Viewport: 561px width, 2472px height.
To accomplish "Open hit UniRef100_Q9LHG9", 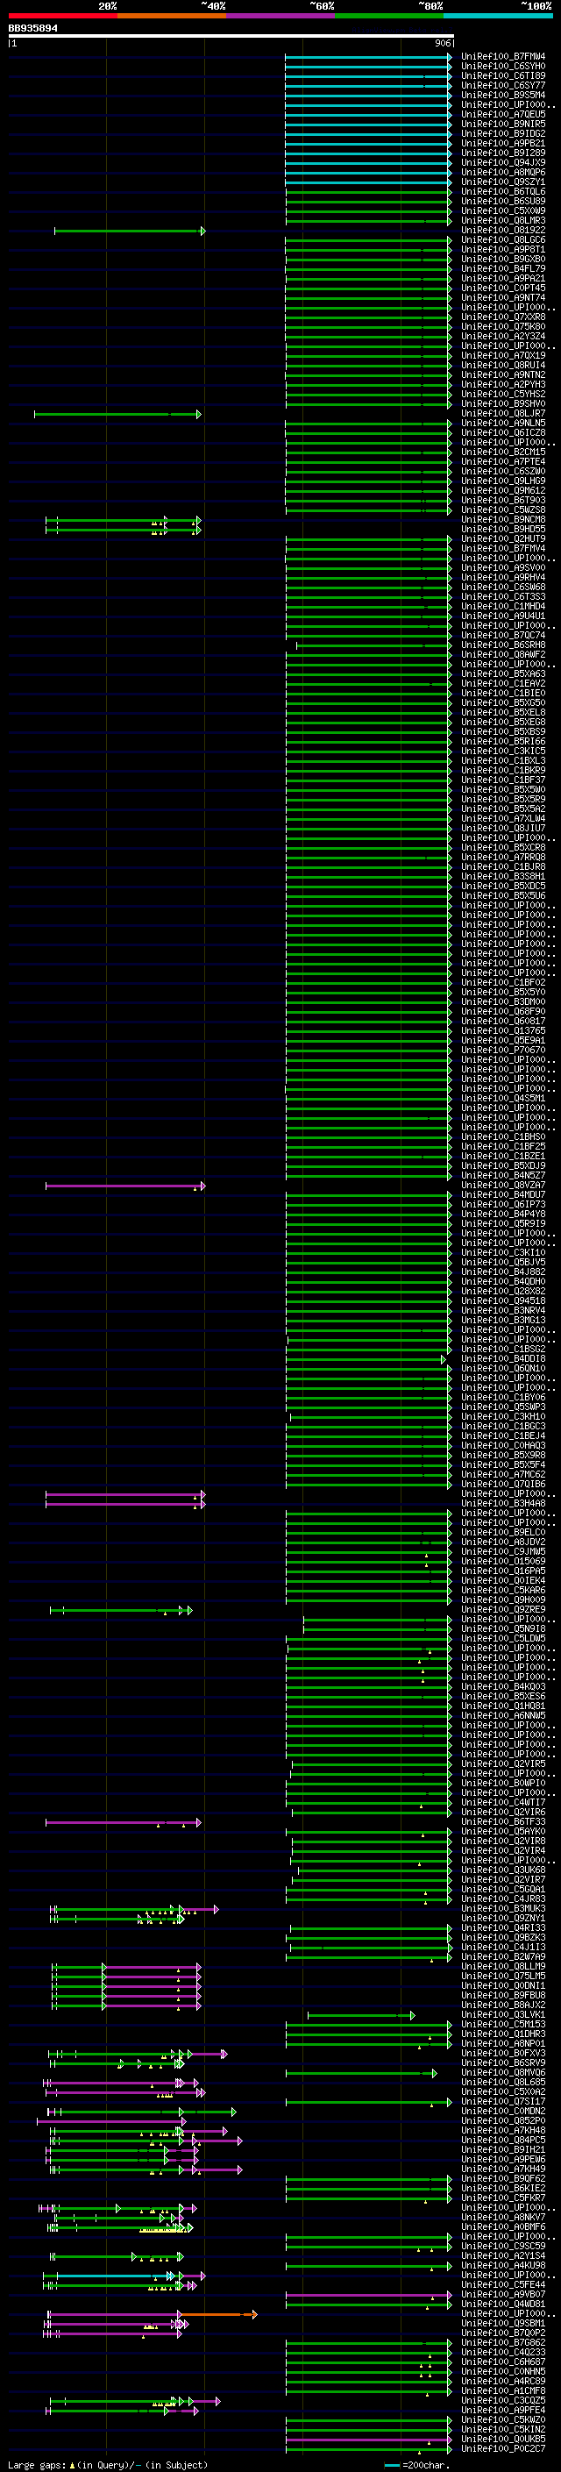I will click(503, 481).
